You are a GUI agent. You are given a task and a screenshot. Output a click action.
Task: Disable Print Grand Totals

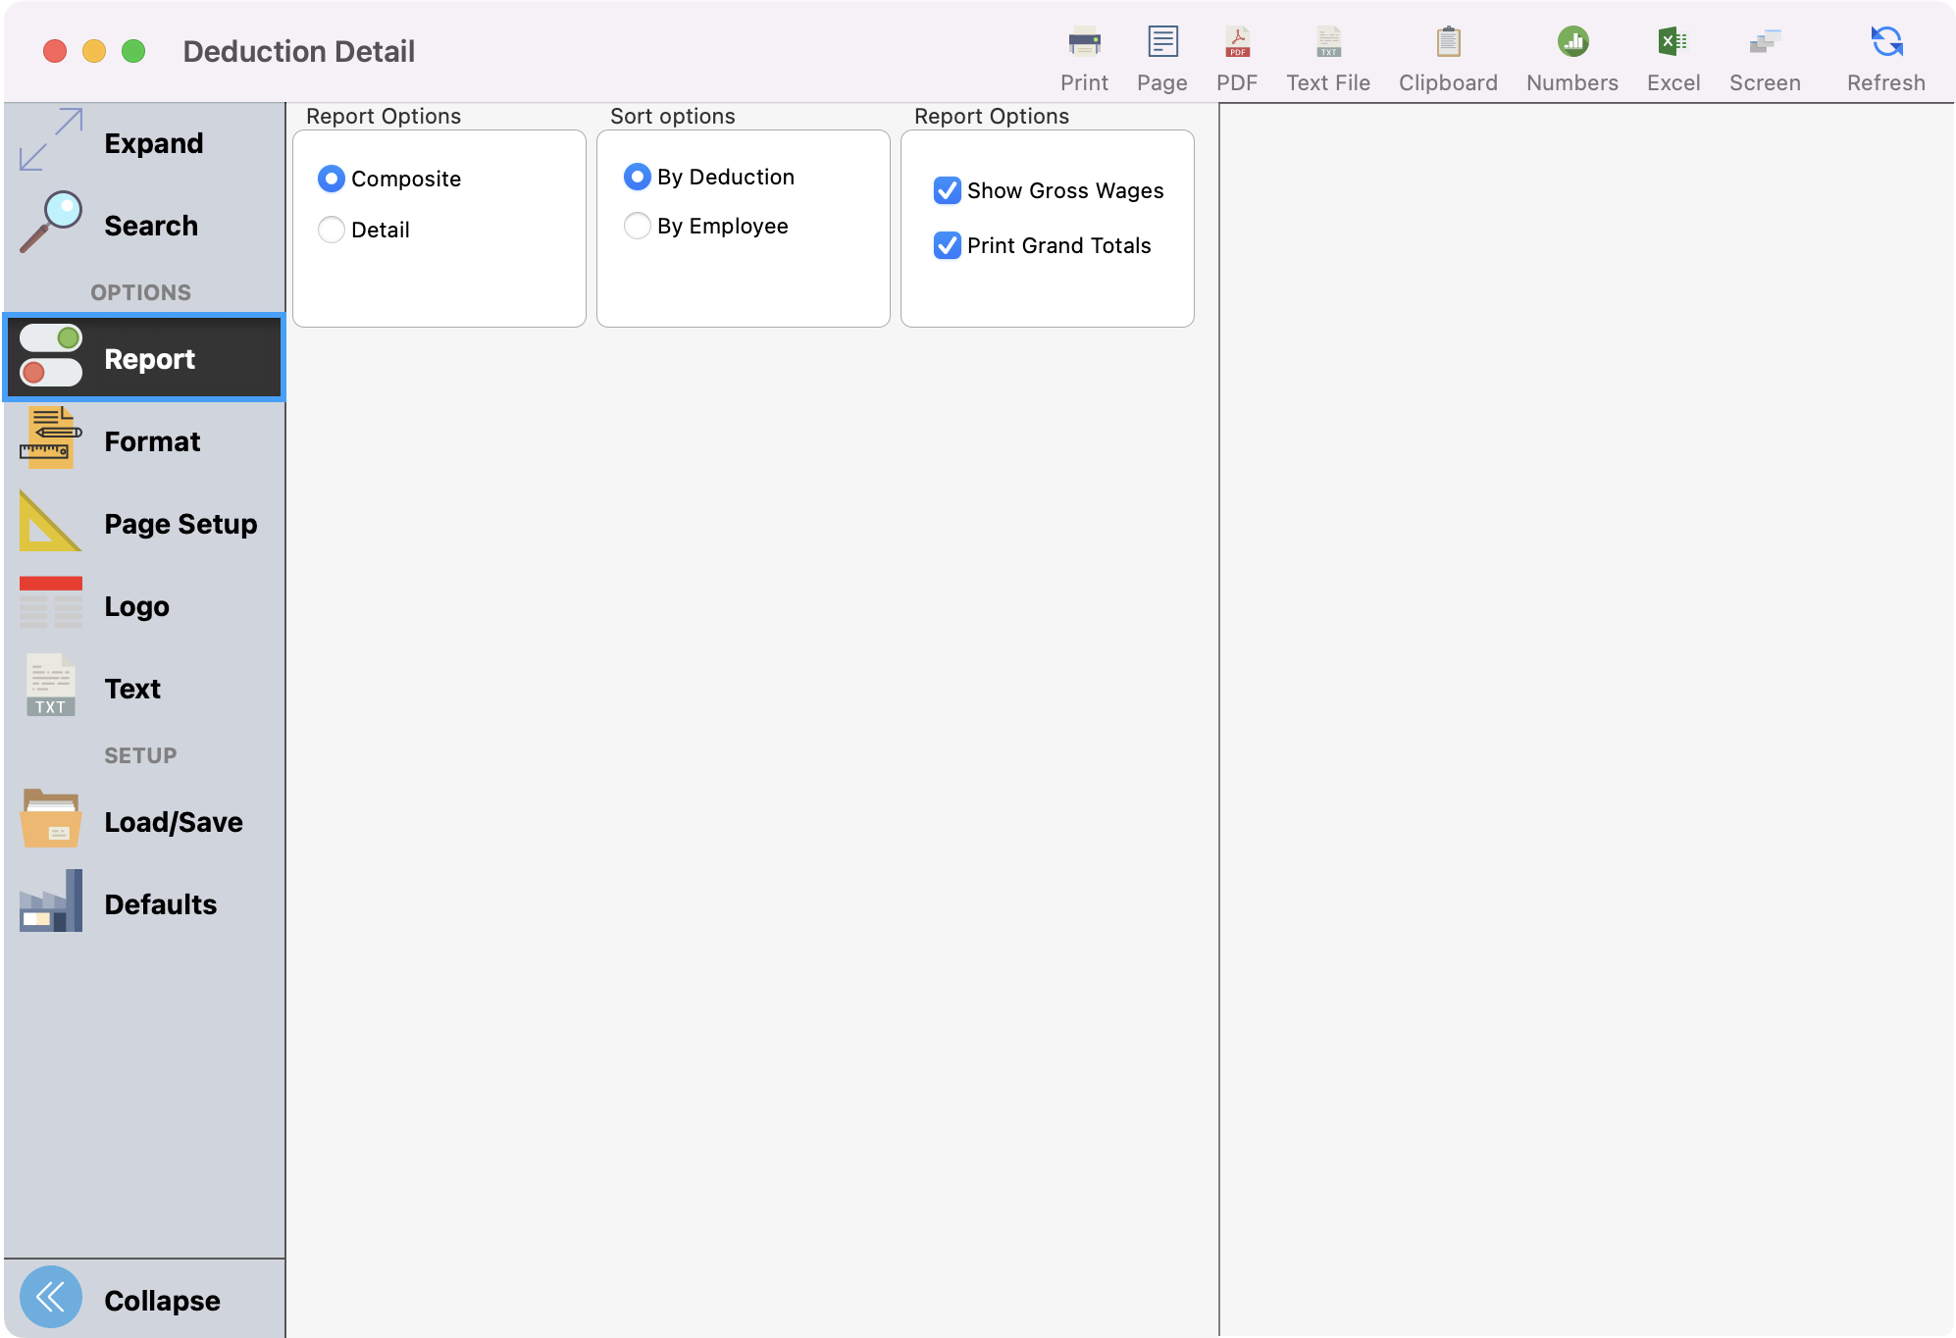[946, 246]
